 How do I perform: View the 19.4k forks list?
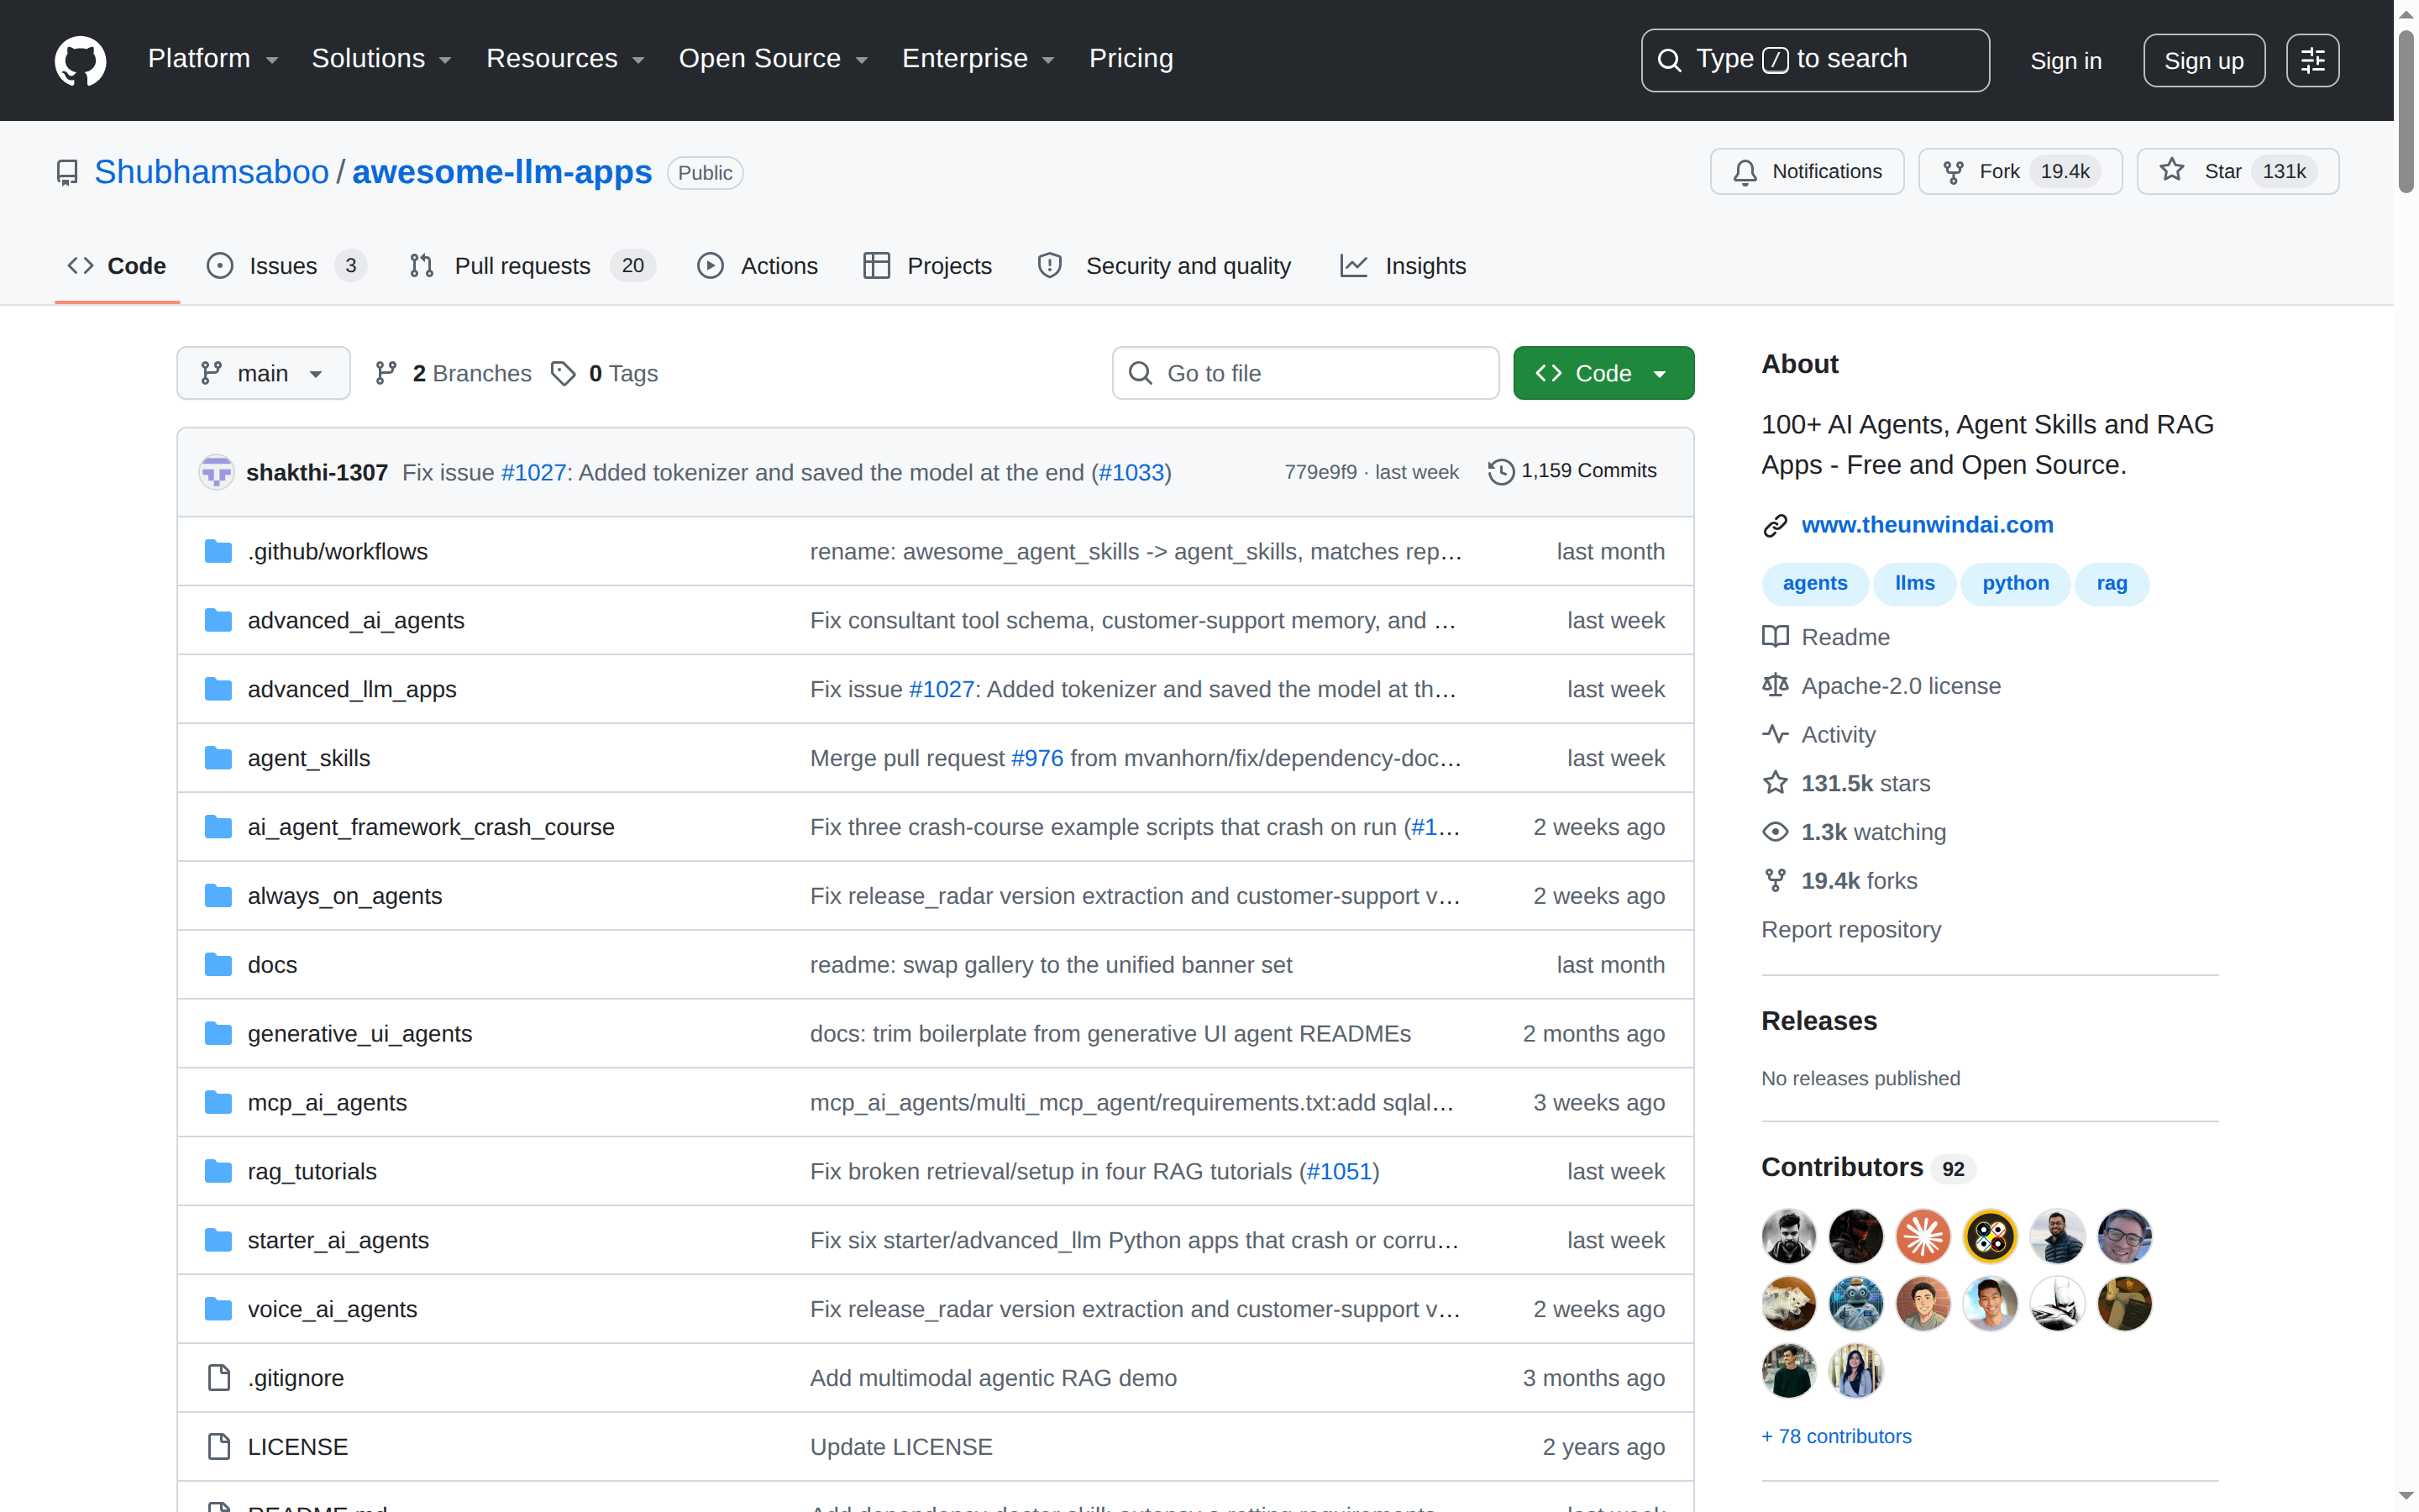(x=1839, y=881)
